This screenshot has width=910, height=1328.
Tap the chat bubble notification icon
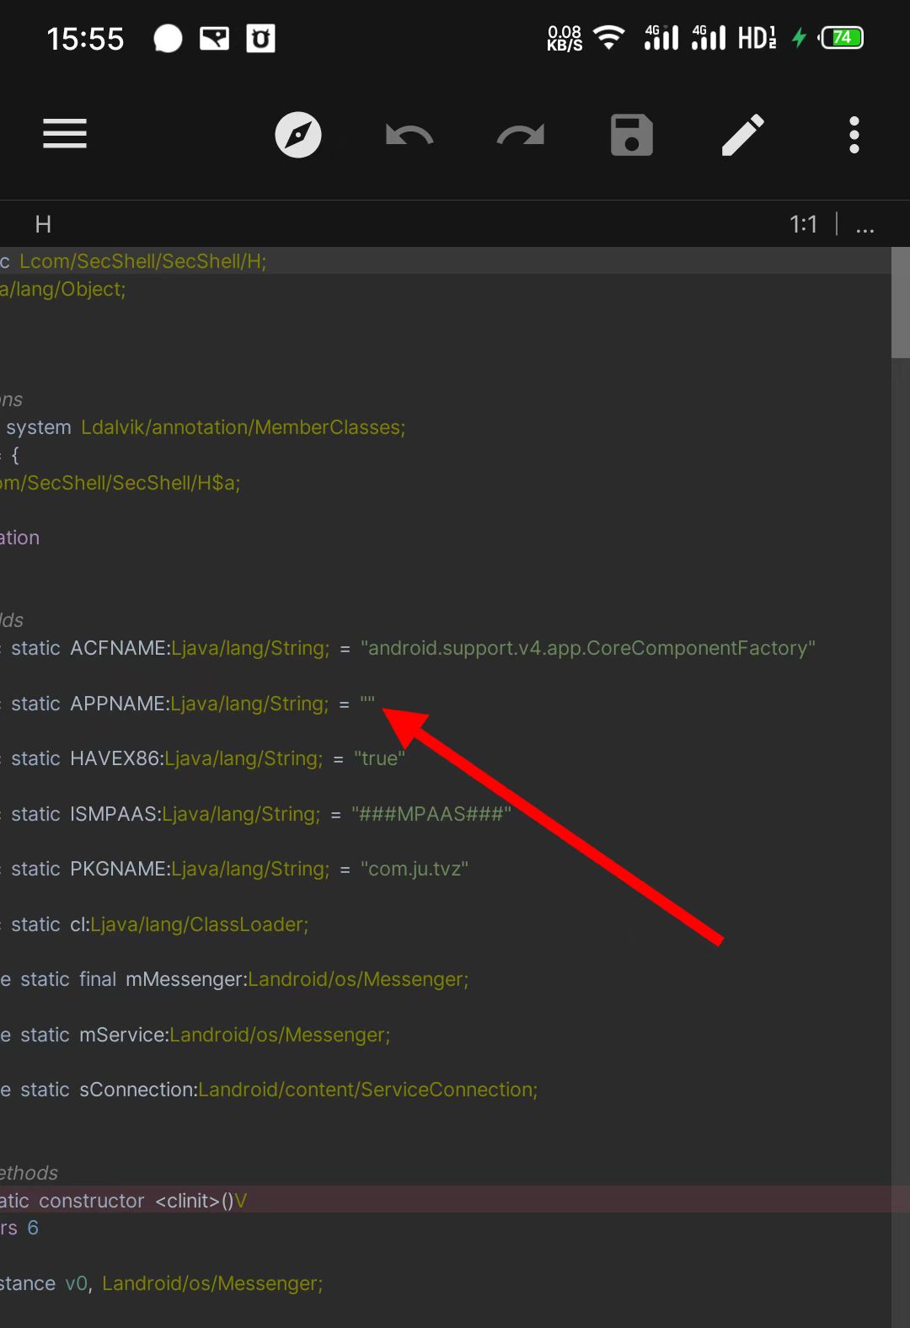pos(168,38)
